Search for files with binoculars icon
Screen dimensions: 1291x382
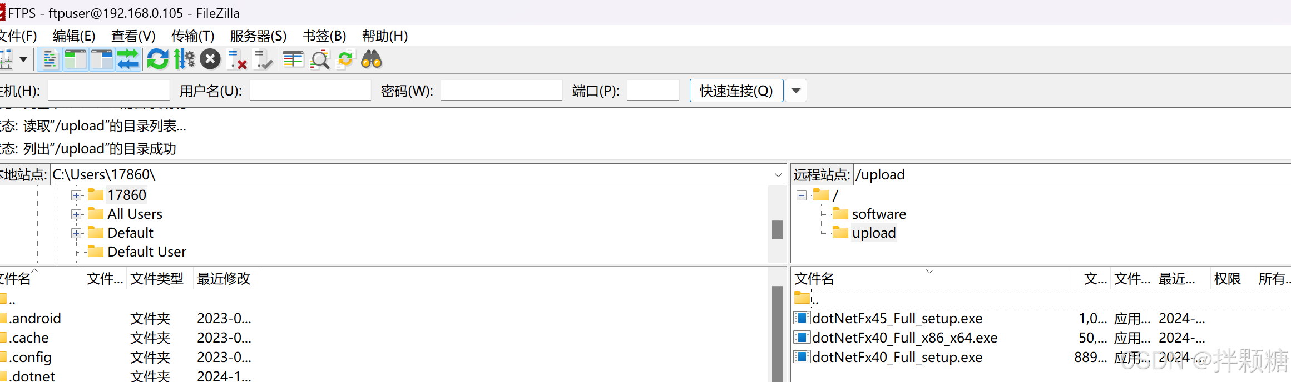pyautogui.click(x=372, y=59)
